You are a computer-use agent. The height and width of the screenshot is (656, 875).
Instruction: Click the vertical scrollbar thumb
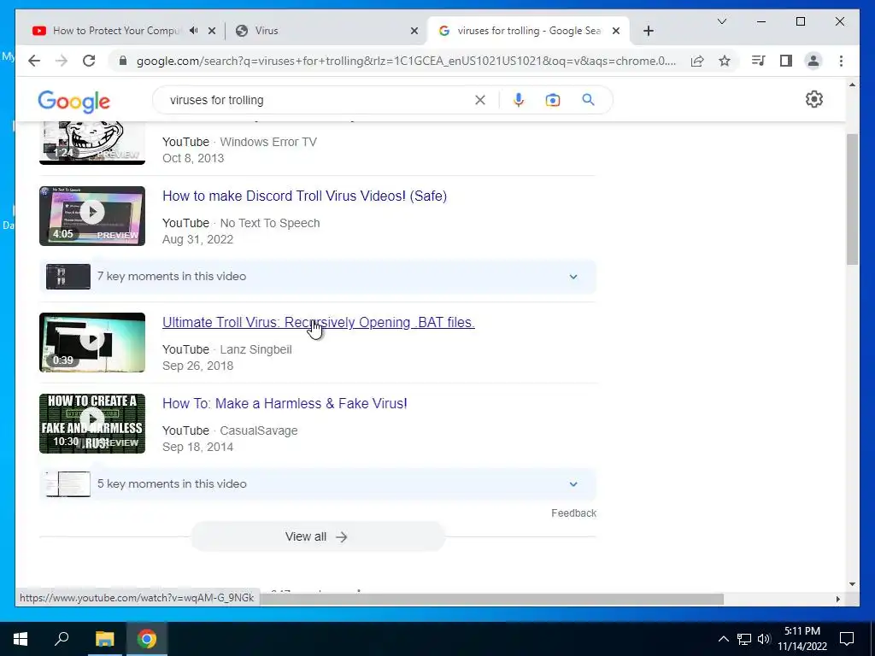(852, 199)
